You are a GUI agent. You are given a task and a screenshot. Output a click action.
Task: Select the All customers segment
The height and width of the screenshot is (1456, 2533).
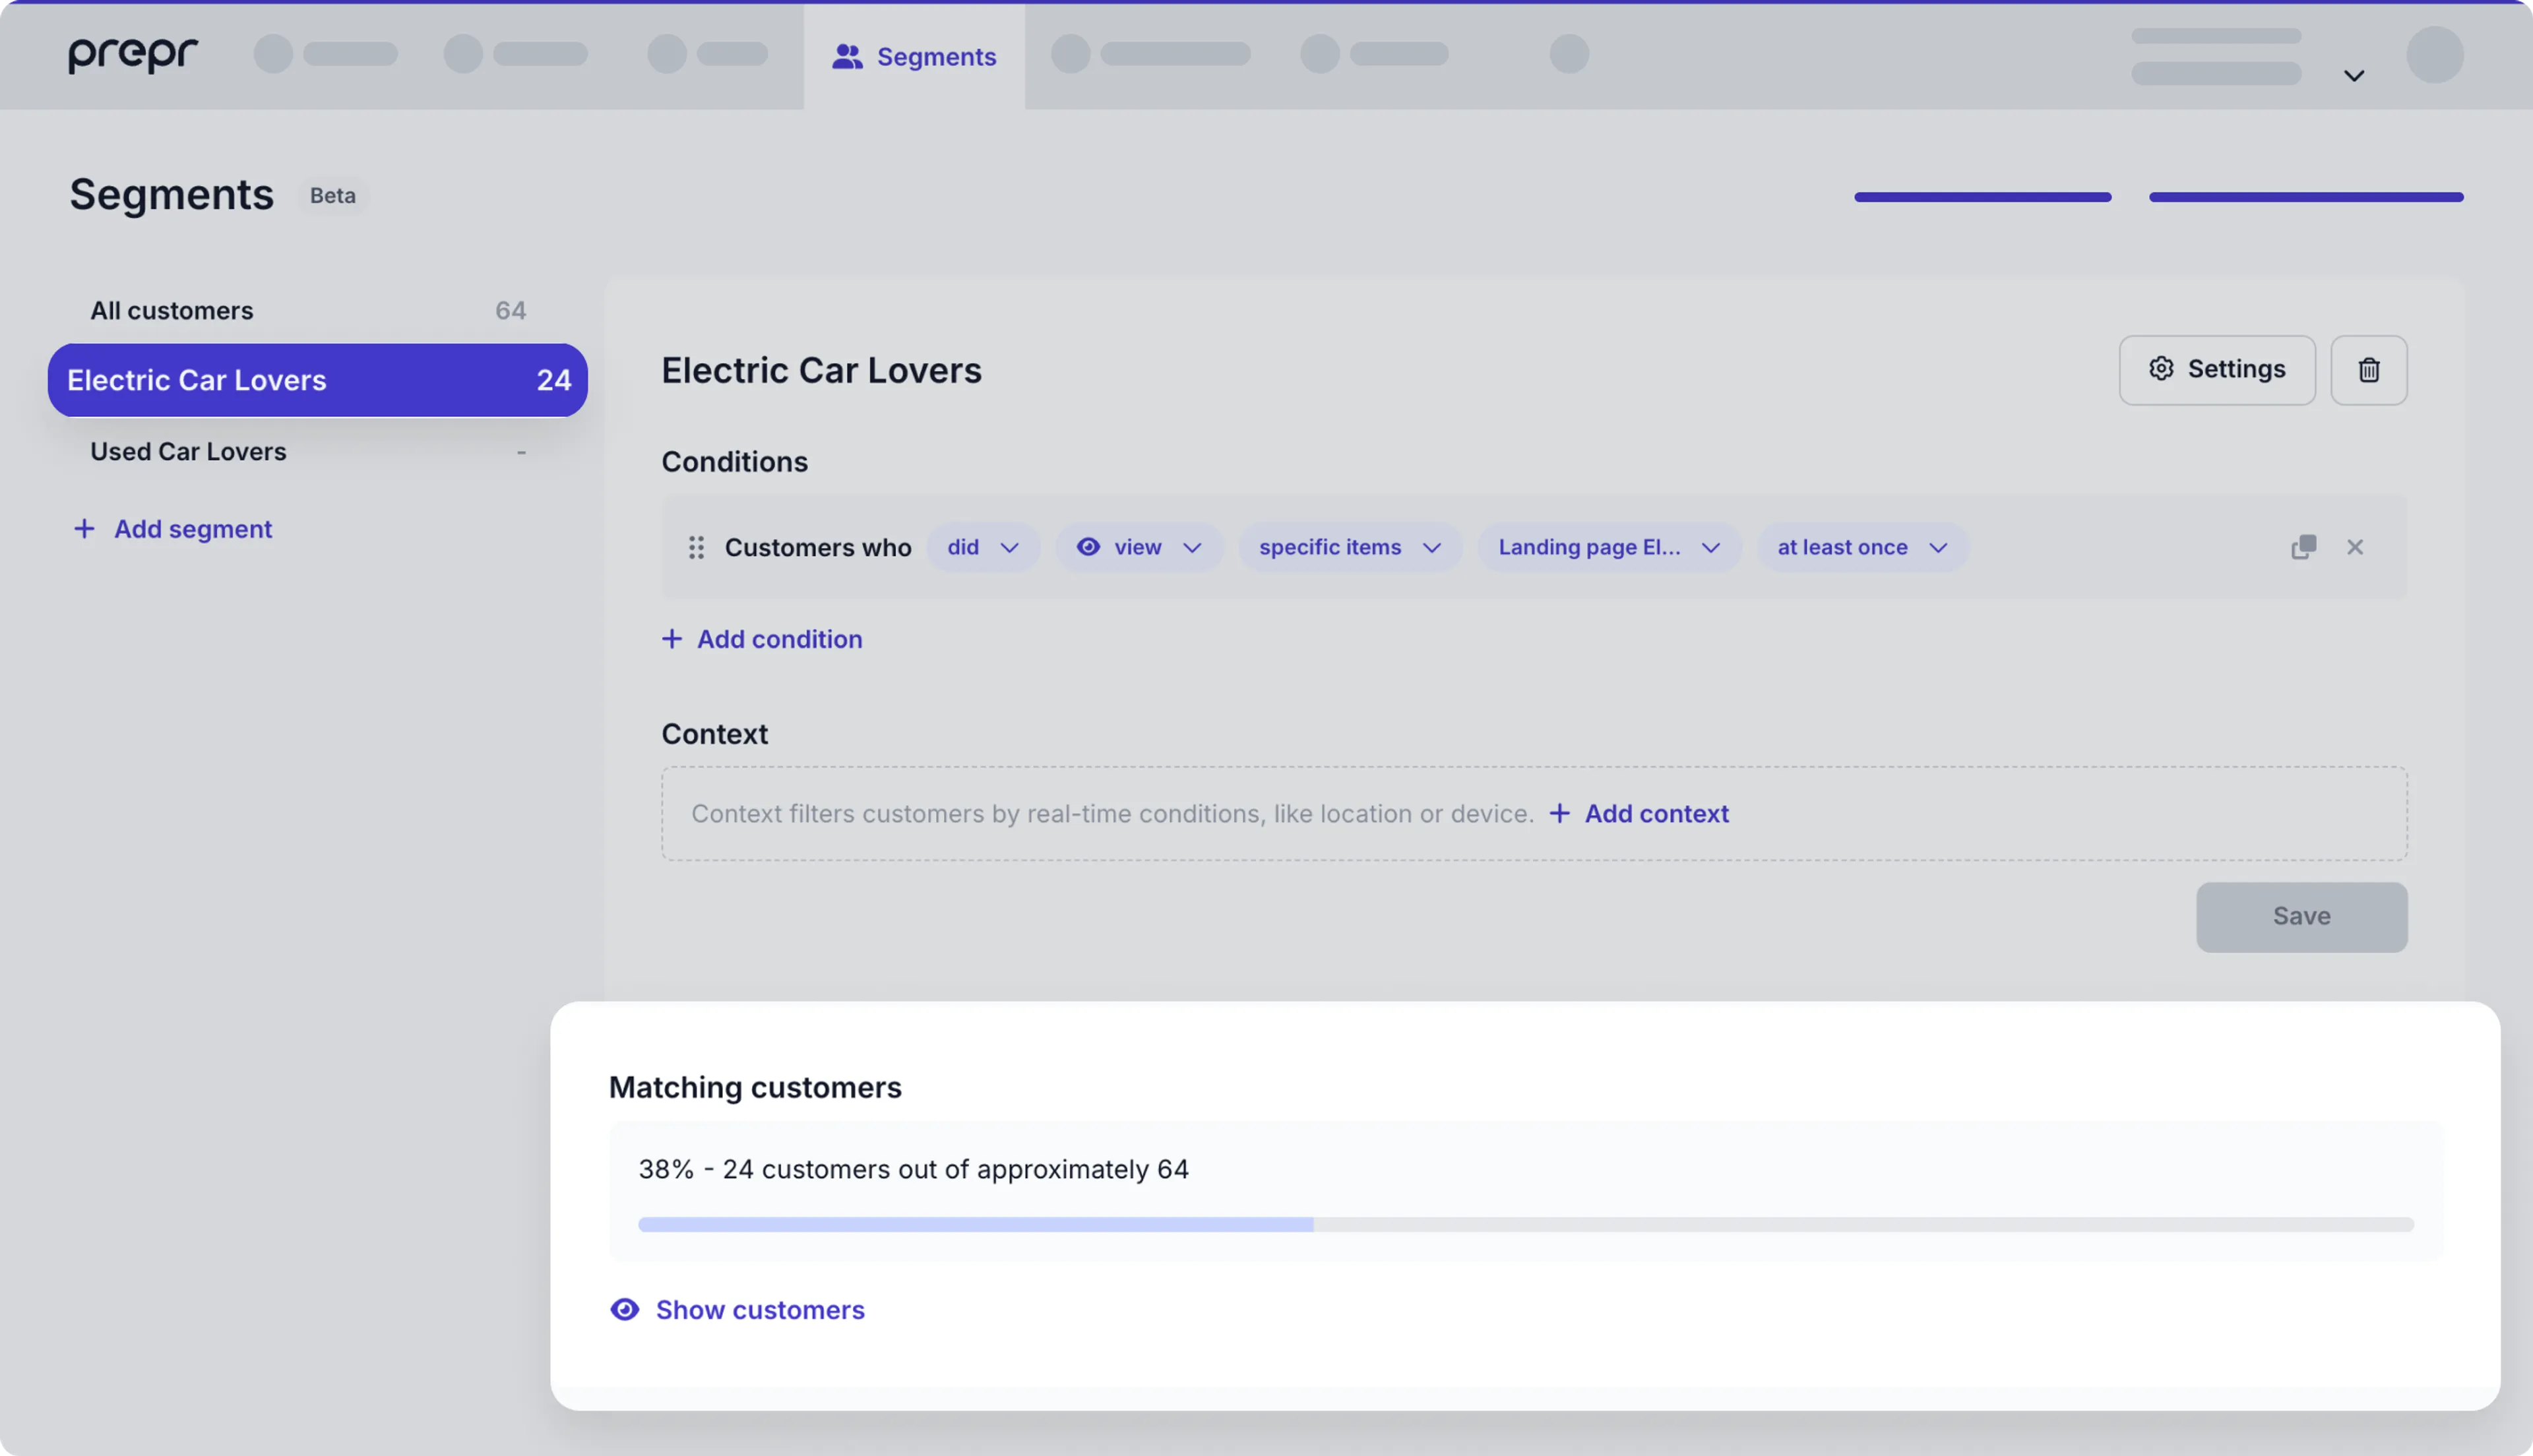coord(171,310)
